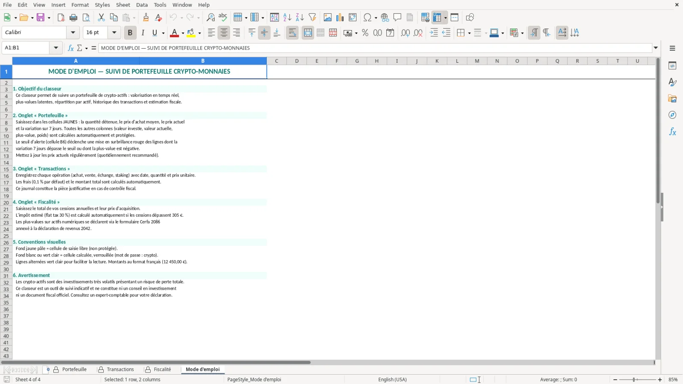Export directly as PDF icon
The height and width of the screenshot is (384, 683).
pos(61,17)
